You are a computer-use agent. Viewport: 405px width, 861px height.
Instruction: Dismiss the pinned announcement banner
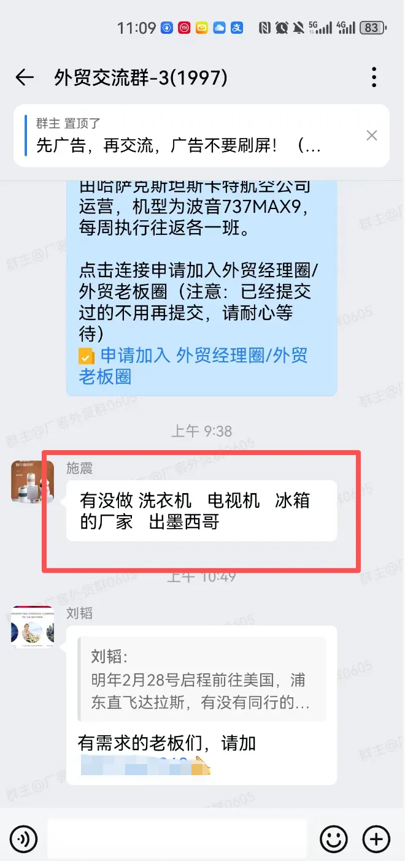tap(372, 136)
